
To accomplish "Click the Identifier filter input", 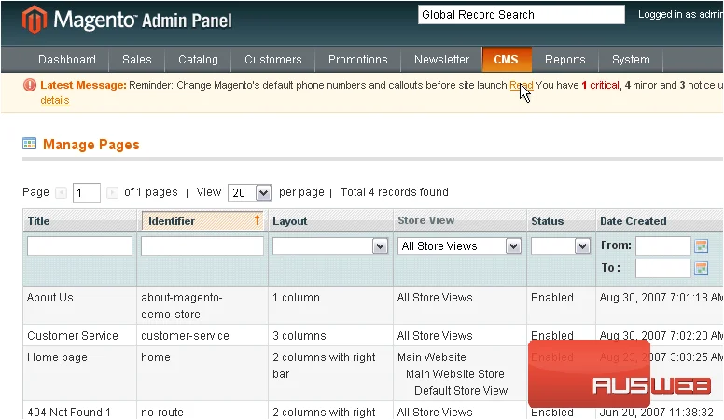I will (x=202, y=245).
